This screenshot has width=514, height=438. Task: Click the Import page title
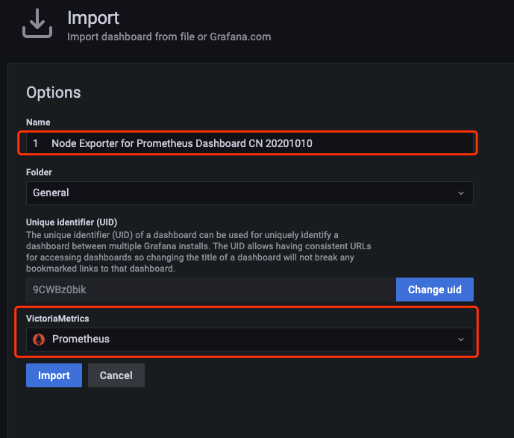pos(93,17)
